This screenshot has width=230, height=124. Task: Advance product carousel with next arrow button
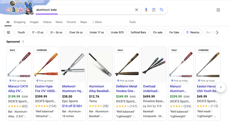tap(220, 87)
